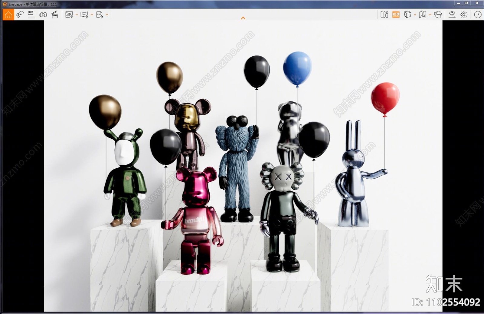484x314 pixels.
Task: Open the Visual Settings eye icon
Action: point(452,15)
